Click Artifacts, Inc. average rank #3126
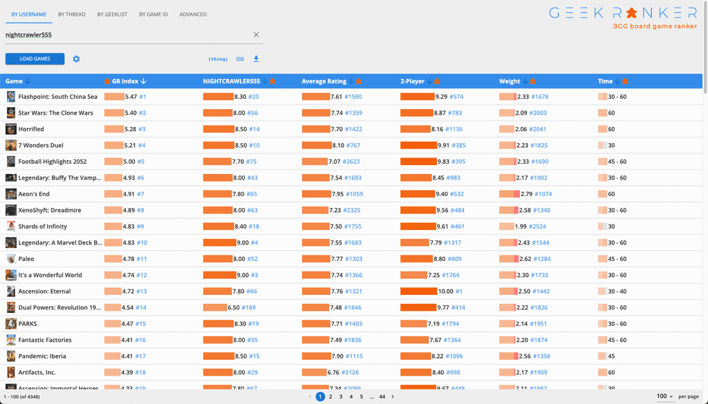 point(350,372)
